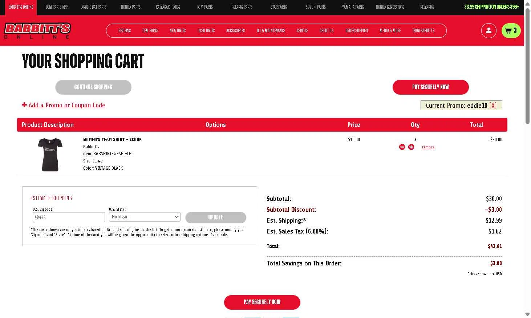Open the user account icon
This screenshot has height=318, width=531.
coord(489,30)
